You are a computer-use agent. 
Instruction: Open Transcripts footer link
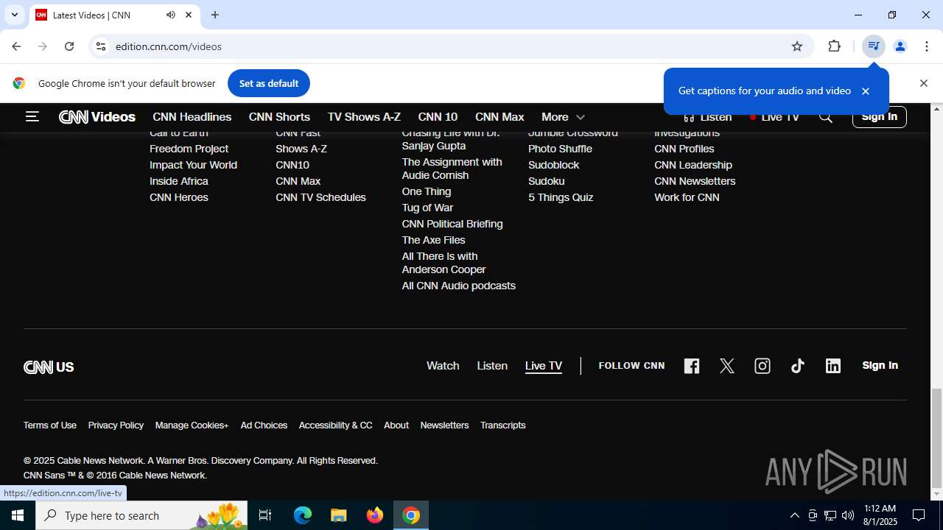tap(502, 425)
